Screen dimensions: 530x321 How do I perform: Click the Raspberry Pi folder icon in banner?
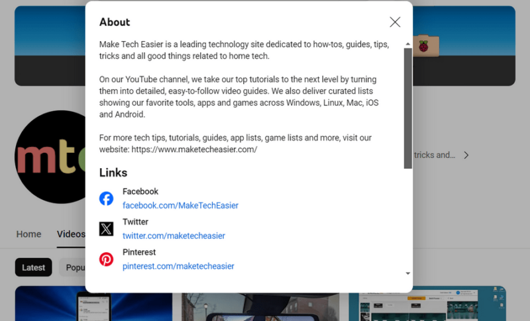[x=426, y=46]
